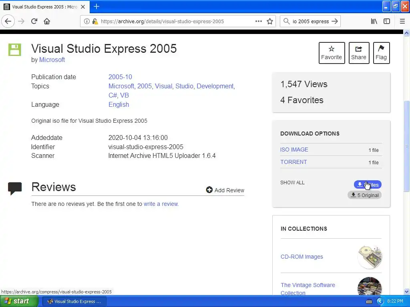Download the TORRENT option
This screenshot has width=410, height=307.
tap(293, 162)
